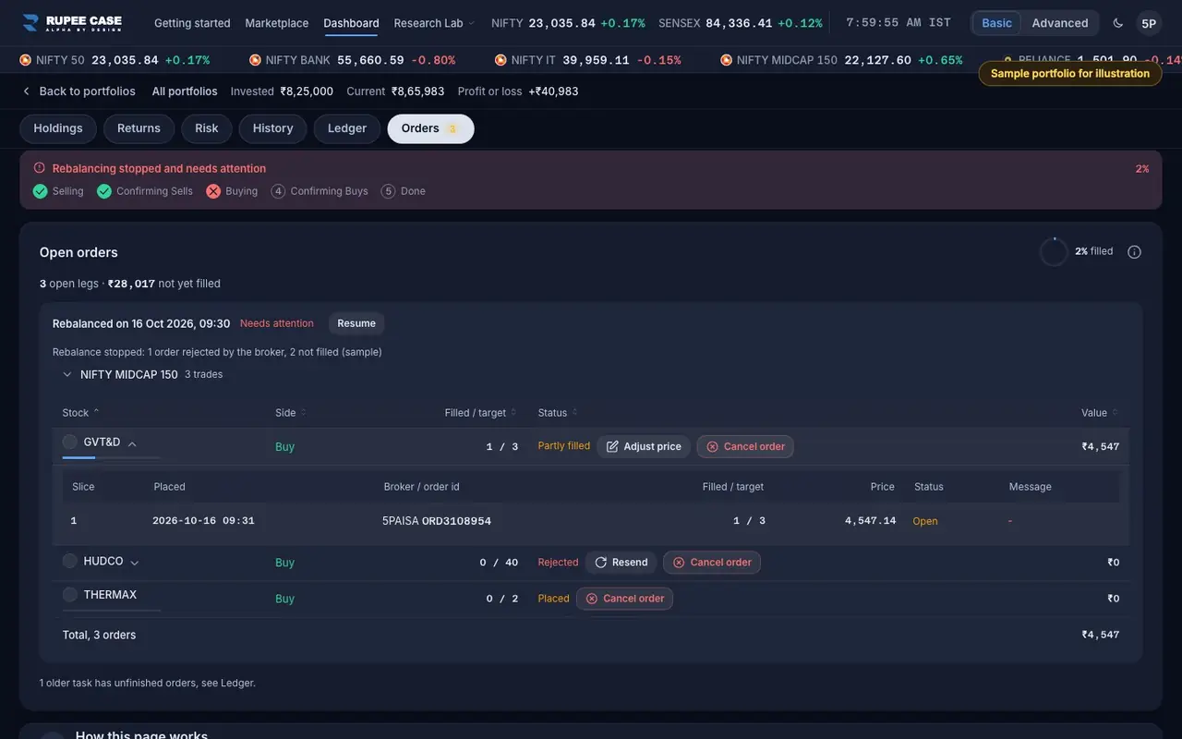The height and width of the screenshot is (739, 1182).
Task: Select the THERMAX order row circle
Action: [x=69, y=595]
